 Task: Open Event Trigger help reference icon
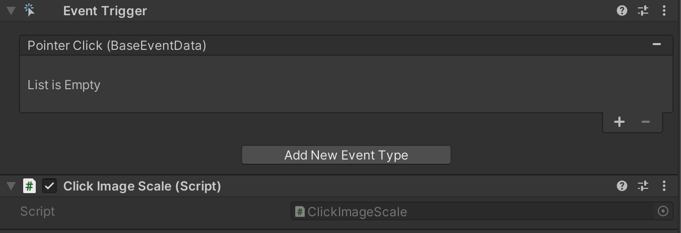coord(622,11)
